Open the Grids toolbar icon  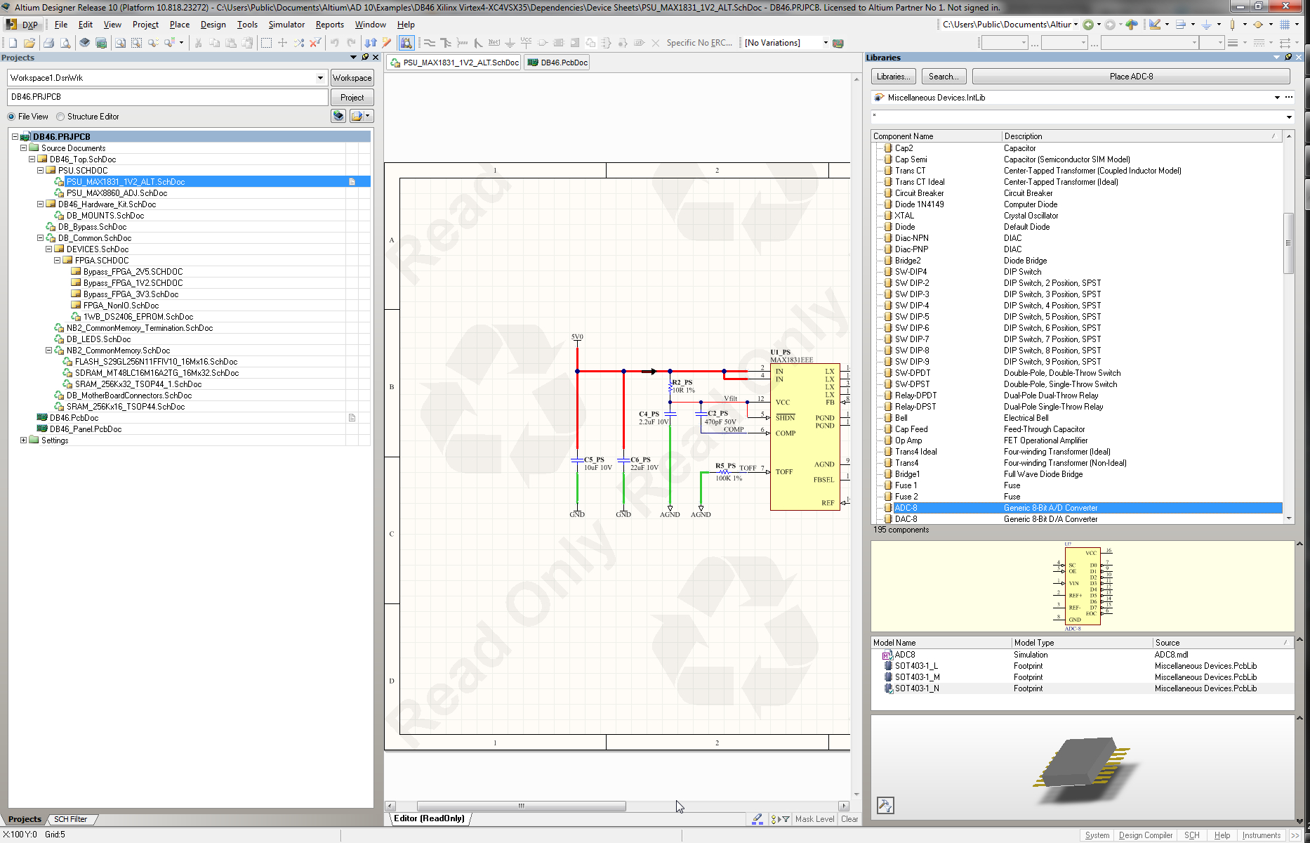[x=1285, y=25]
